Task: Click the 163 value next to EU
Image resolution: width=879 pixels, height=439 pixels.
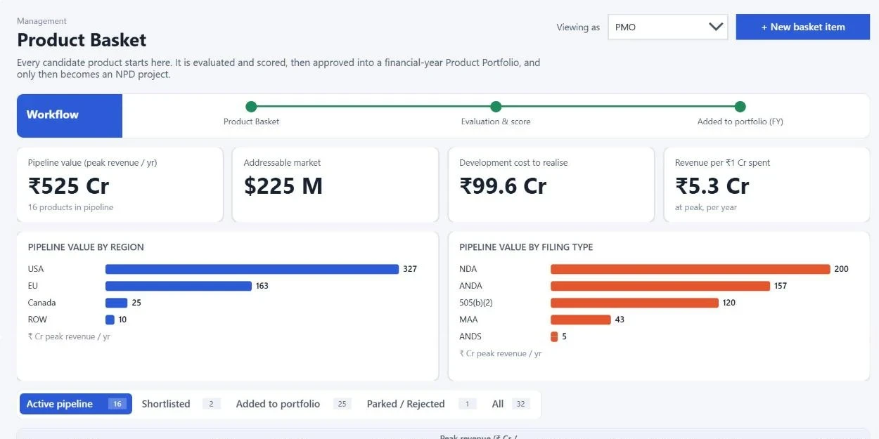Action: pos(262,286)
